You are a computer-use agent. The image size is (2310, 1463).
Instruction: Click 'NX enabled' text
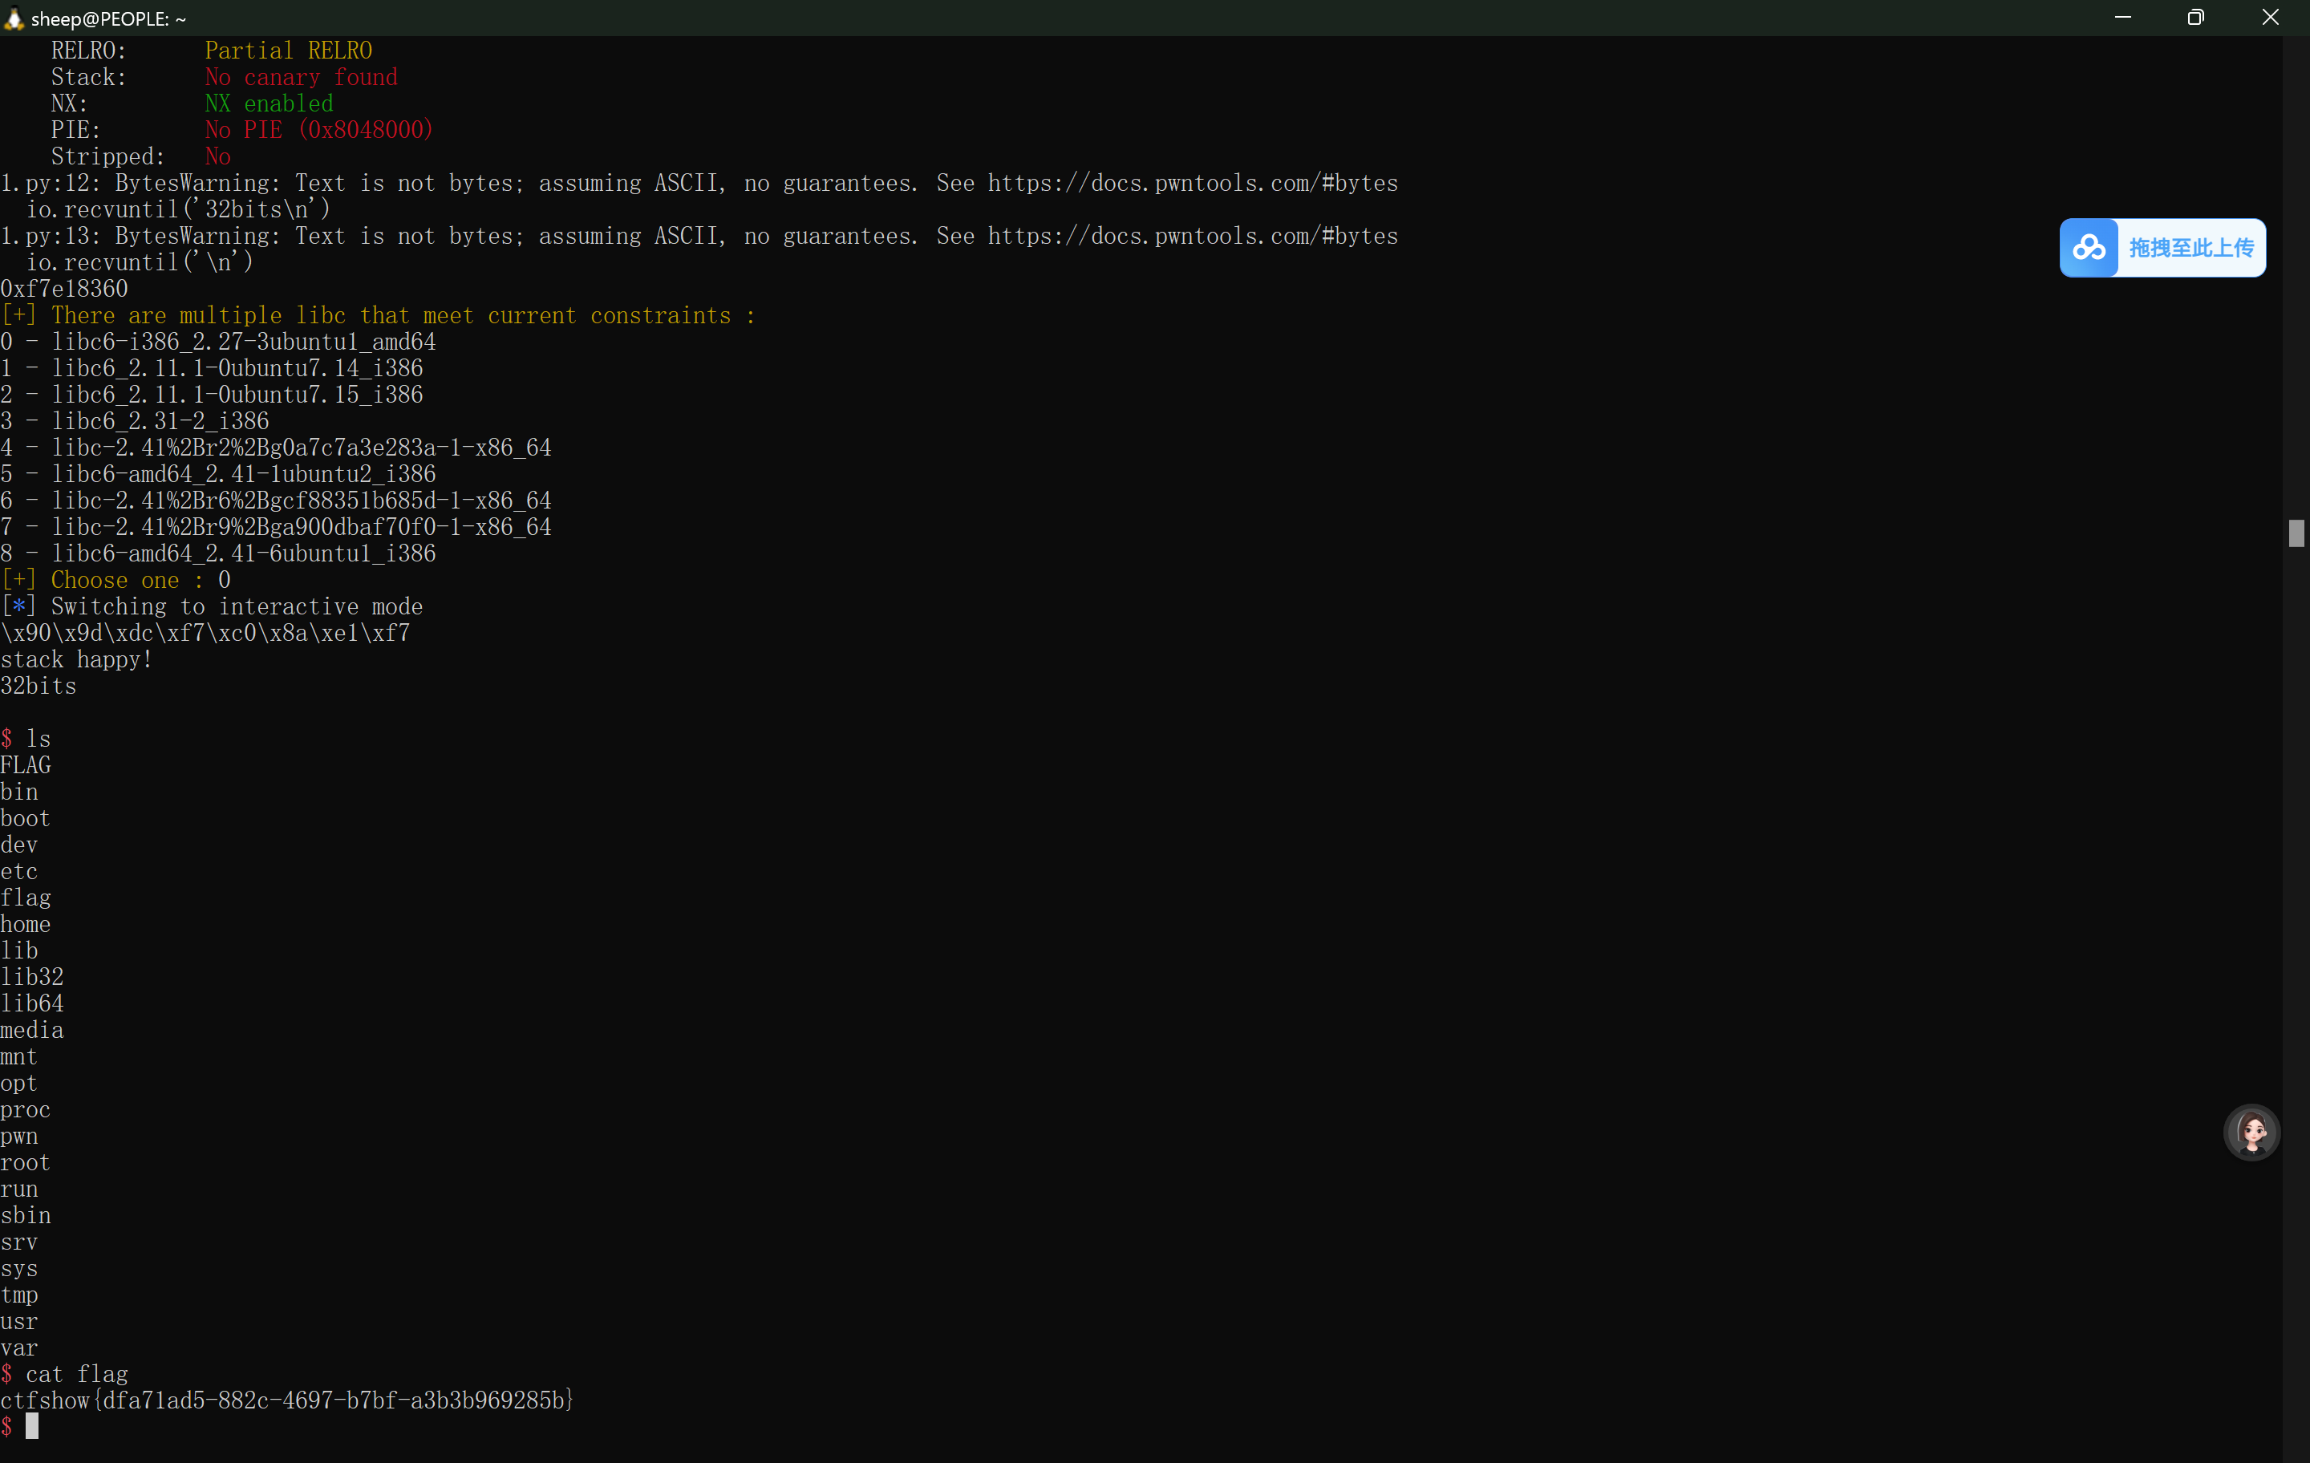tap(269, 103)
